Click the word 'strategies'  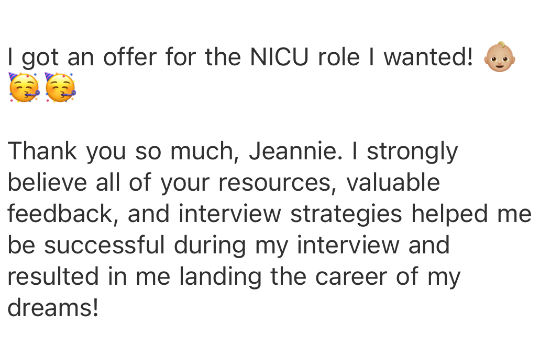(x=346, y=214)
